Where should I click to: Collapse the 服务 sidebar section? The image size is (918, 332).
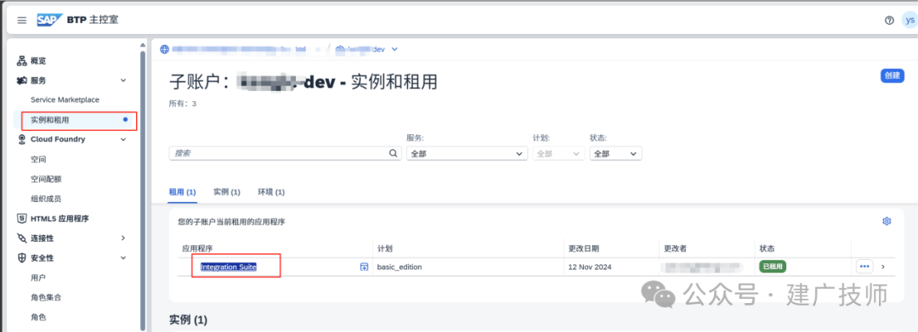pyautogui.click(x=123, y=80)
